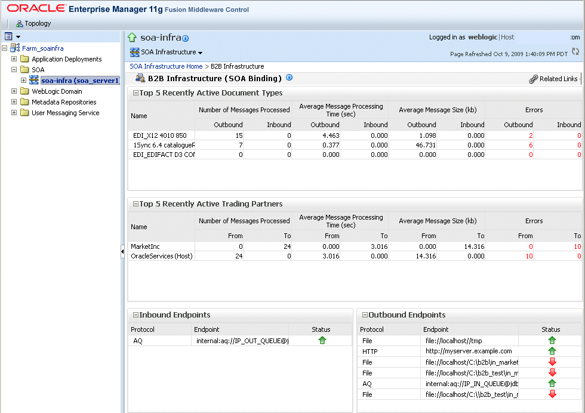Screen dimensions: 585x413
Task: Select the soa-infra (soa_server1) tree item
Action: pyautogui.click(x=80, y=80)
